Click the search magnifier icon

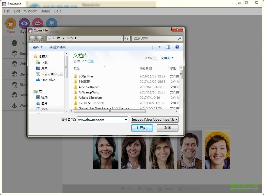pyautogui.click(x=179, y=38)
